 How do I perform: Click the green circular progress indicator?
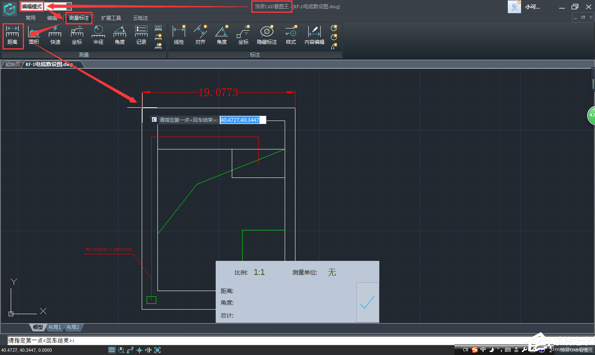591,115
